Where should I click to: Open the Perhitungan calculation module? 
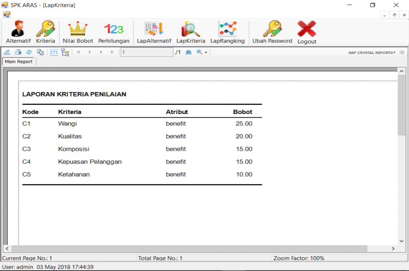(113, 33)
